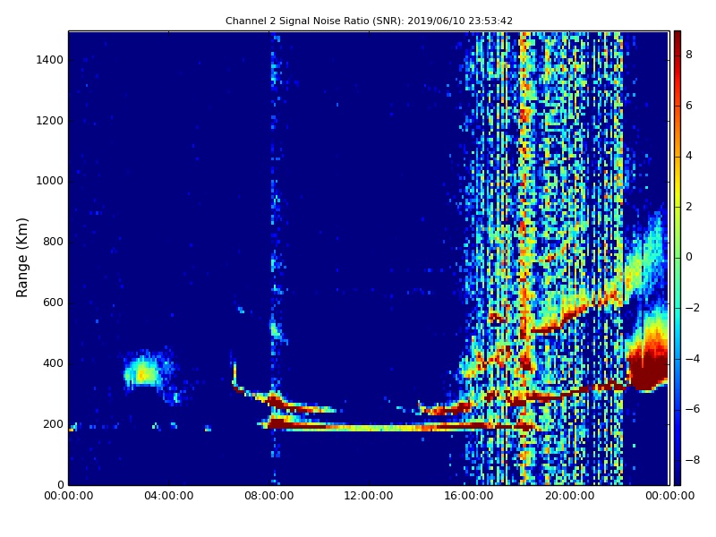Viewport: 716px width, 537px height.
Task: Click the 'Range (Km)' y-axis label
Action: 21,258
